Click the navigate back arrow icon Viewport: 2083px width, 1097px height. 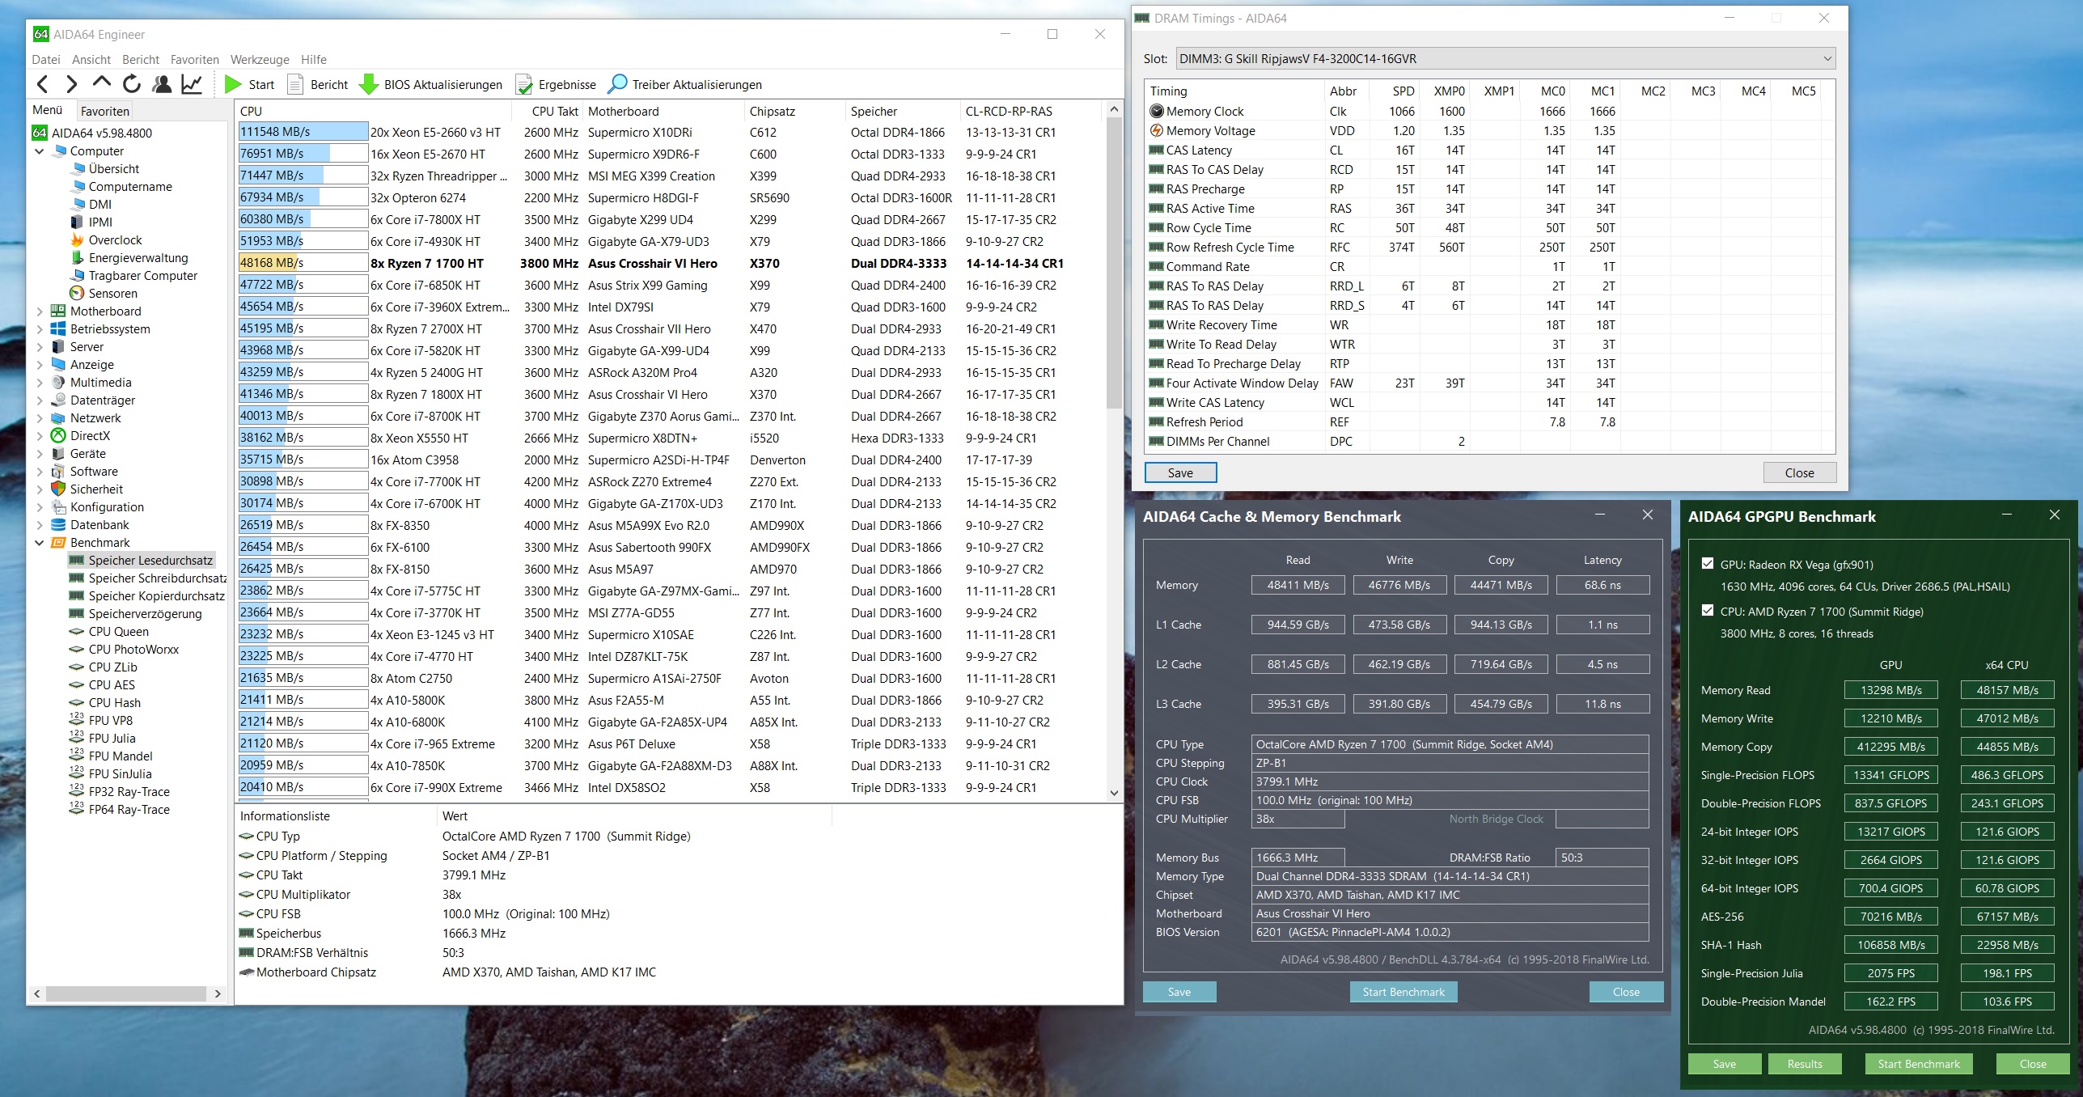coord(44,84)
